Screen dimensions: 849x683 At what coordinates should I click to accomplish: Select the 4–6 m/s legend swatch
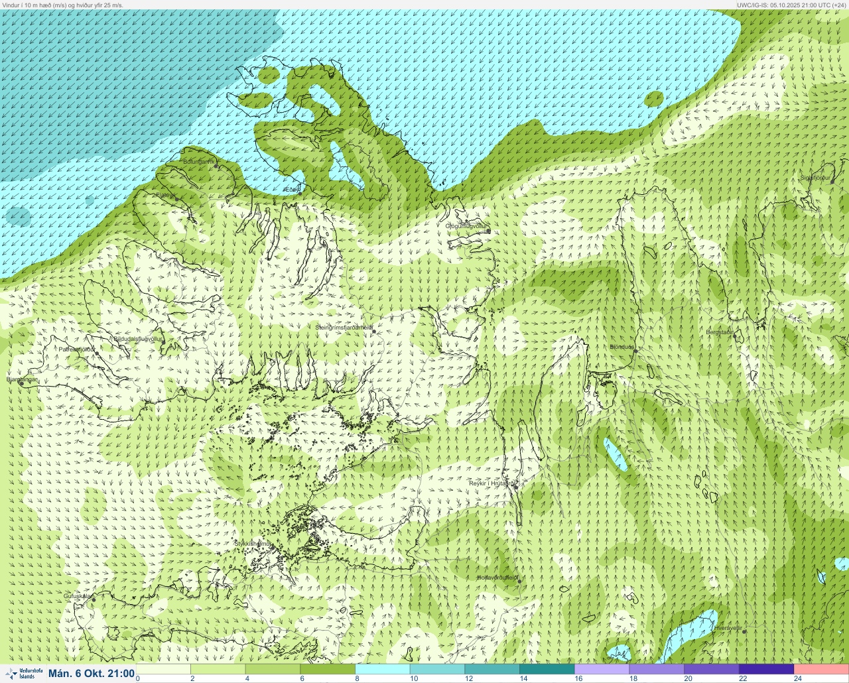coord(273,669)
